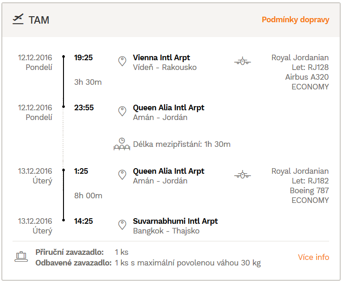Click the luggage icon in the baggage section
Image resolution: width=343 pixels, height=284 pixels.
tap(21, 257)
